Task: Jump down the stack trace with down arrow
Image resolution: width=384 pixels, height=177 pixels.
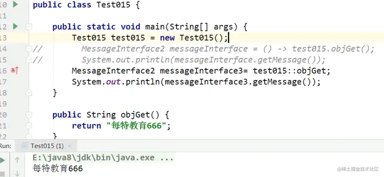Action: [17, 173]
